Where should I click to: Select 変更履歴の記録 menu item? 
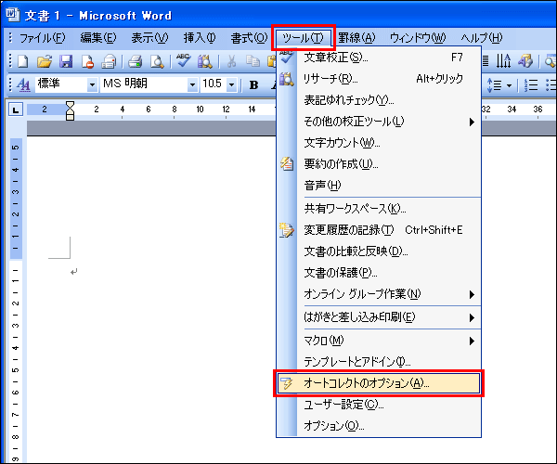click(379, 230)
